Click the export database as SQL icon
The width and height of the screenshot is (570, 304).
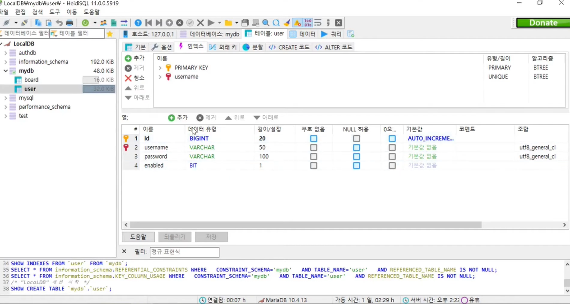[114, 23]
